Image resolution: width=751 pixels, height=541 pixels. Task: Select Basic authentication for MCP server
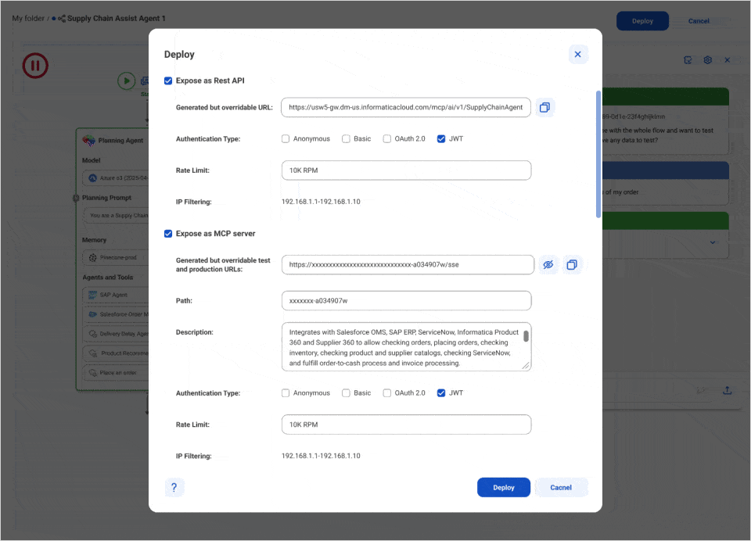[x=346, y=393]
